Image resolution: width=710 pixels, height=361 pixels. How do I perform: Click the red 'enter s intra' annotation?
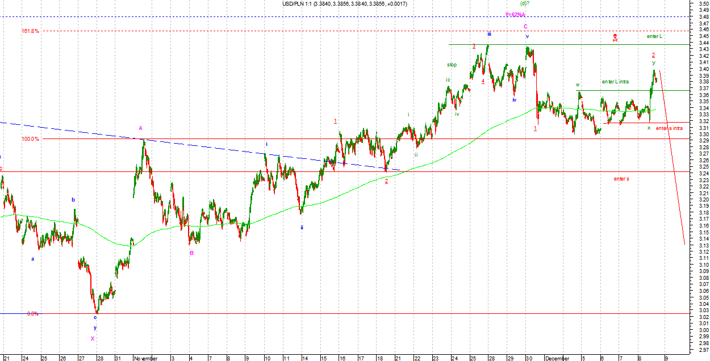[669, 128]
